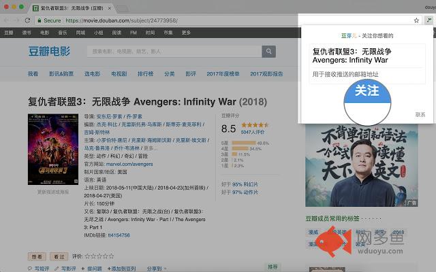Click the blue 关注 button in popup

[367, 91]
